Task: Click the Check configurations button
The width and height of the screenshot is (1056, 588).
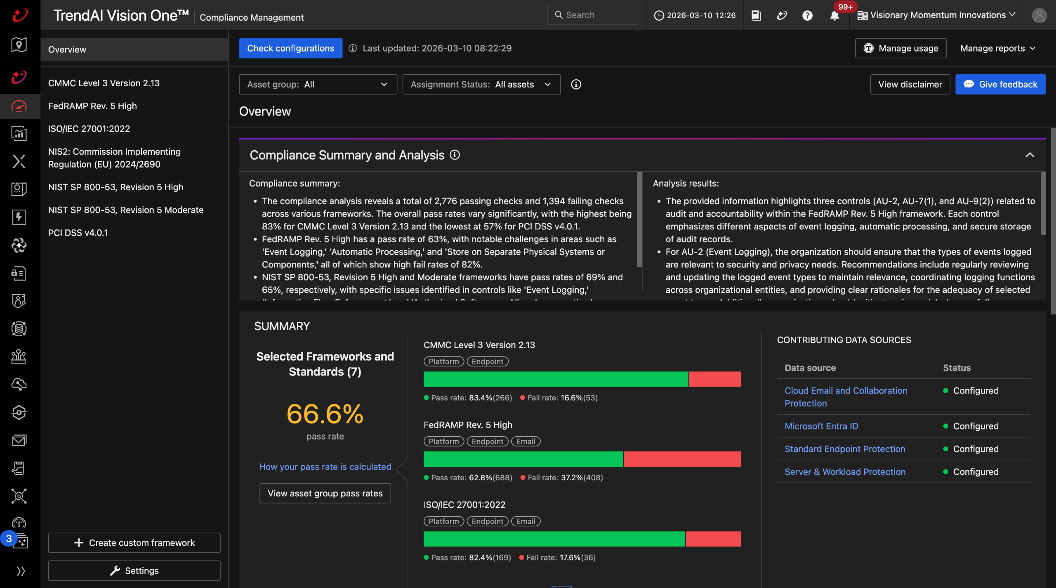Action: [x=290, y=48]
